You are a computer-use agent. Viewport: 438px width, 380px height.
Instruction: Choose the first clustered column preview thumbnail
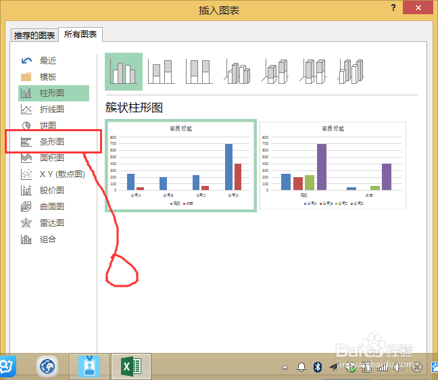(180, 166)
